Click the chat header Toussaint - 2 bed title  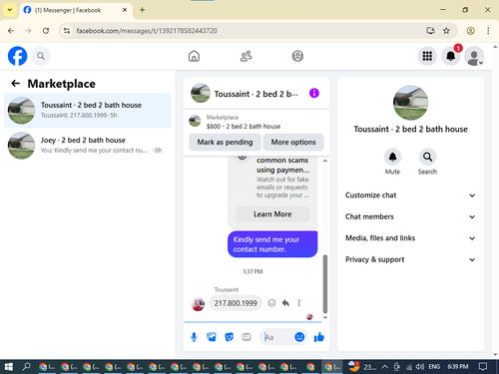(255, 94)
